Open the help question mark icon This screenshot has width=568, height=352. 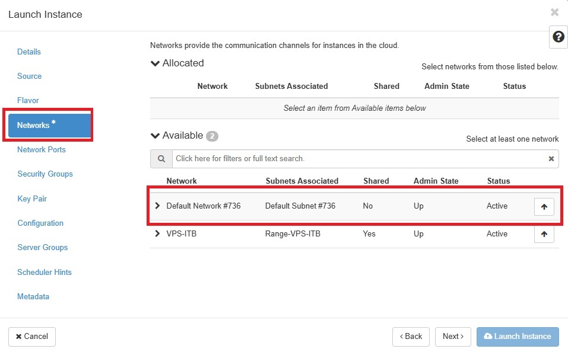click(559, 37)
